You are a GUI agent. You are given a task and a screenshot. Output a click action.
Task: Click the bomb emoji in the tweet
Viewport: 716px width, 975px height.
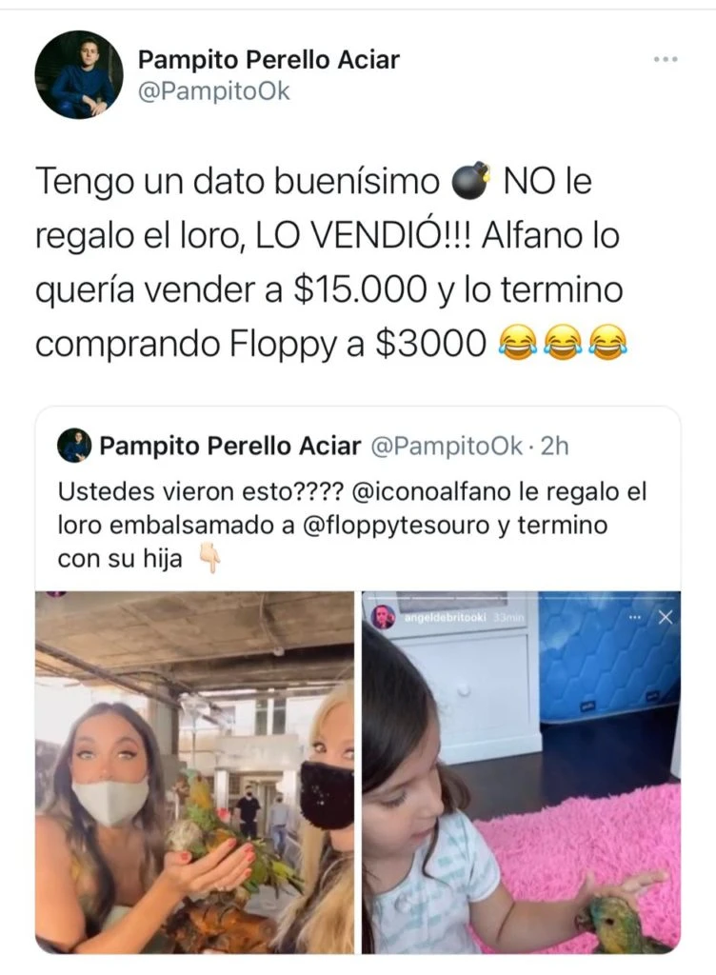(470, 182)
